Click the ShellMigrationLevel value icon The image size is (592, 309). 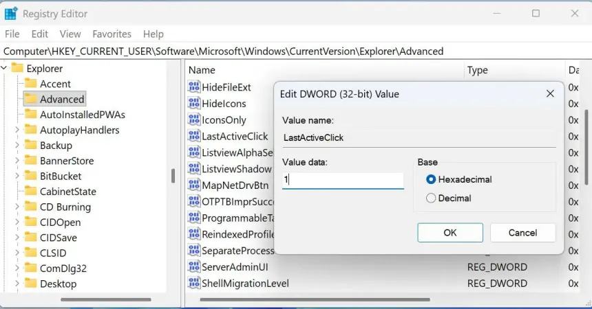[193, 283]
